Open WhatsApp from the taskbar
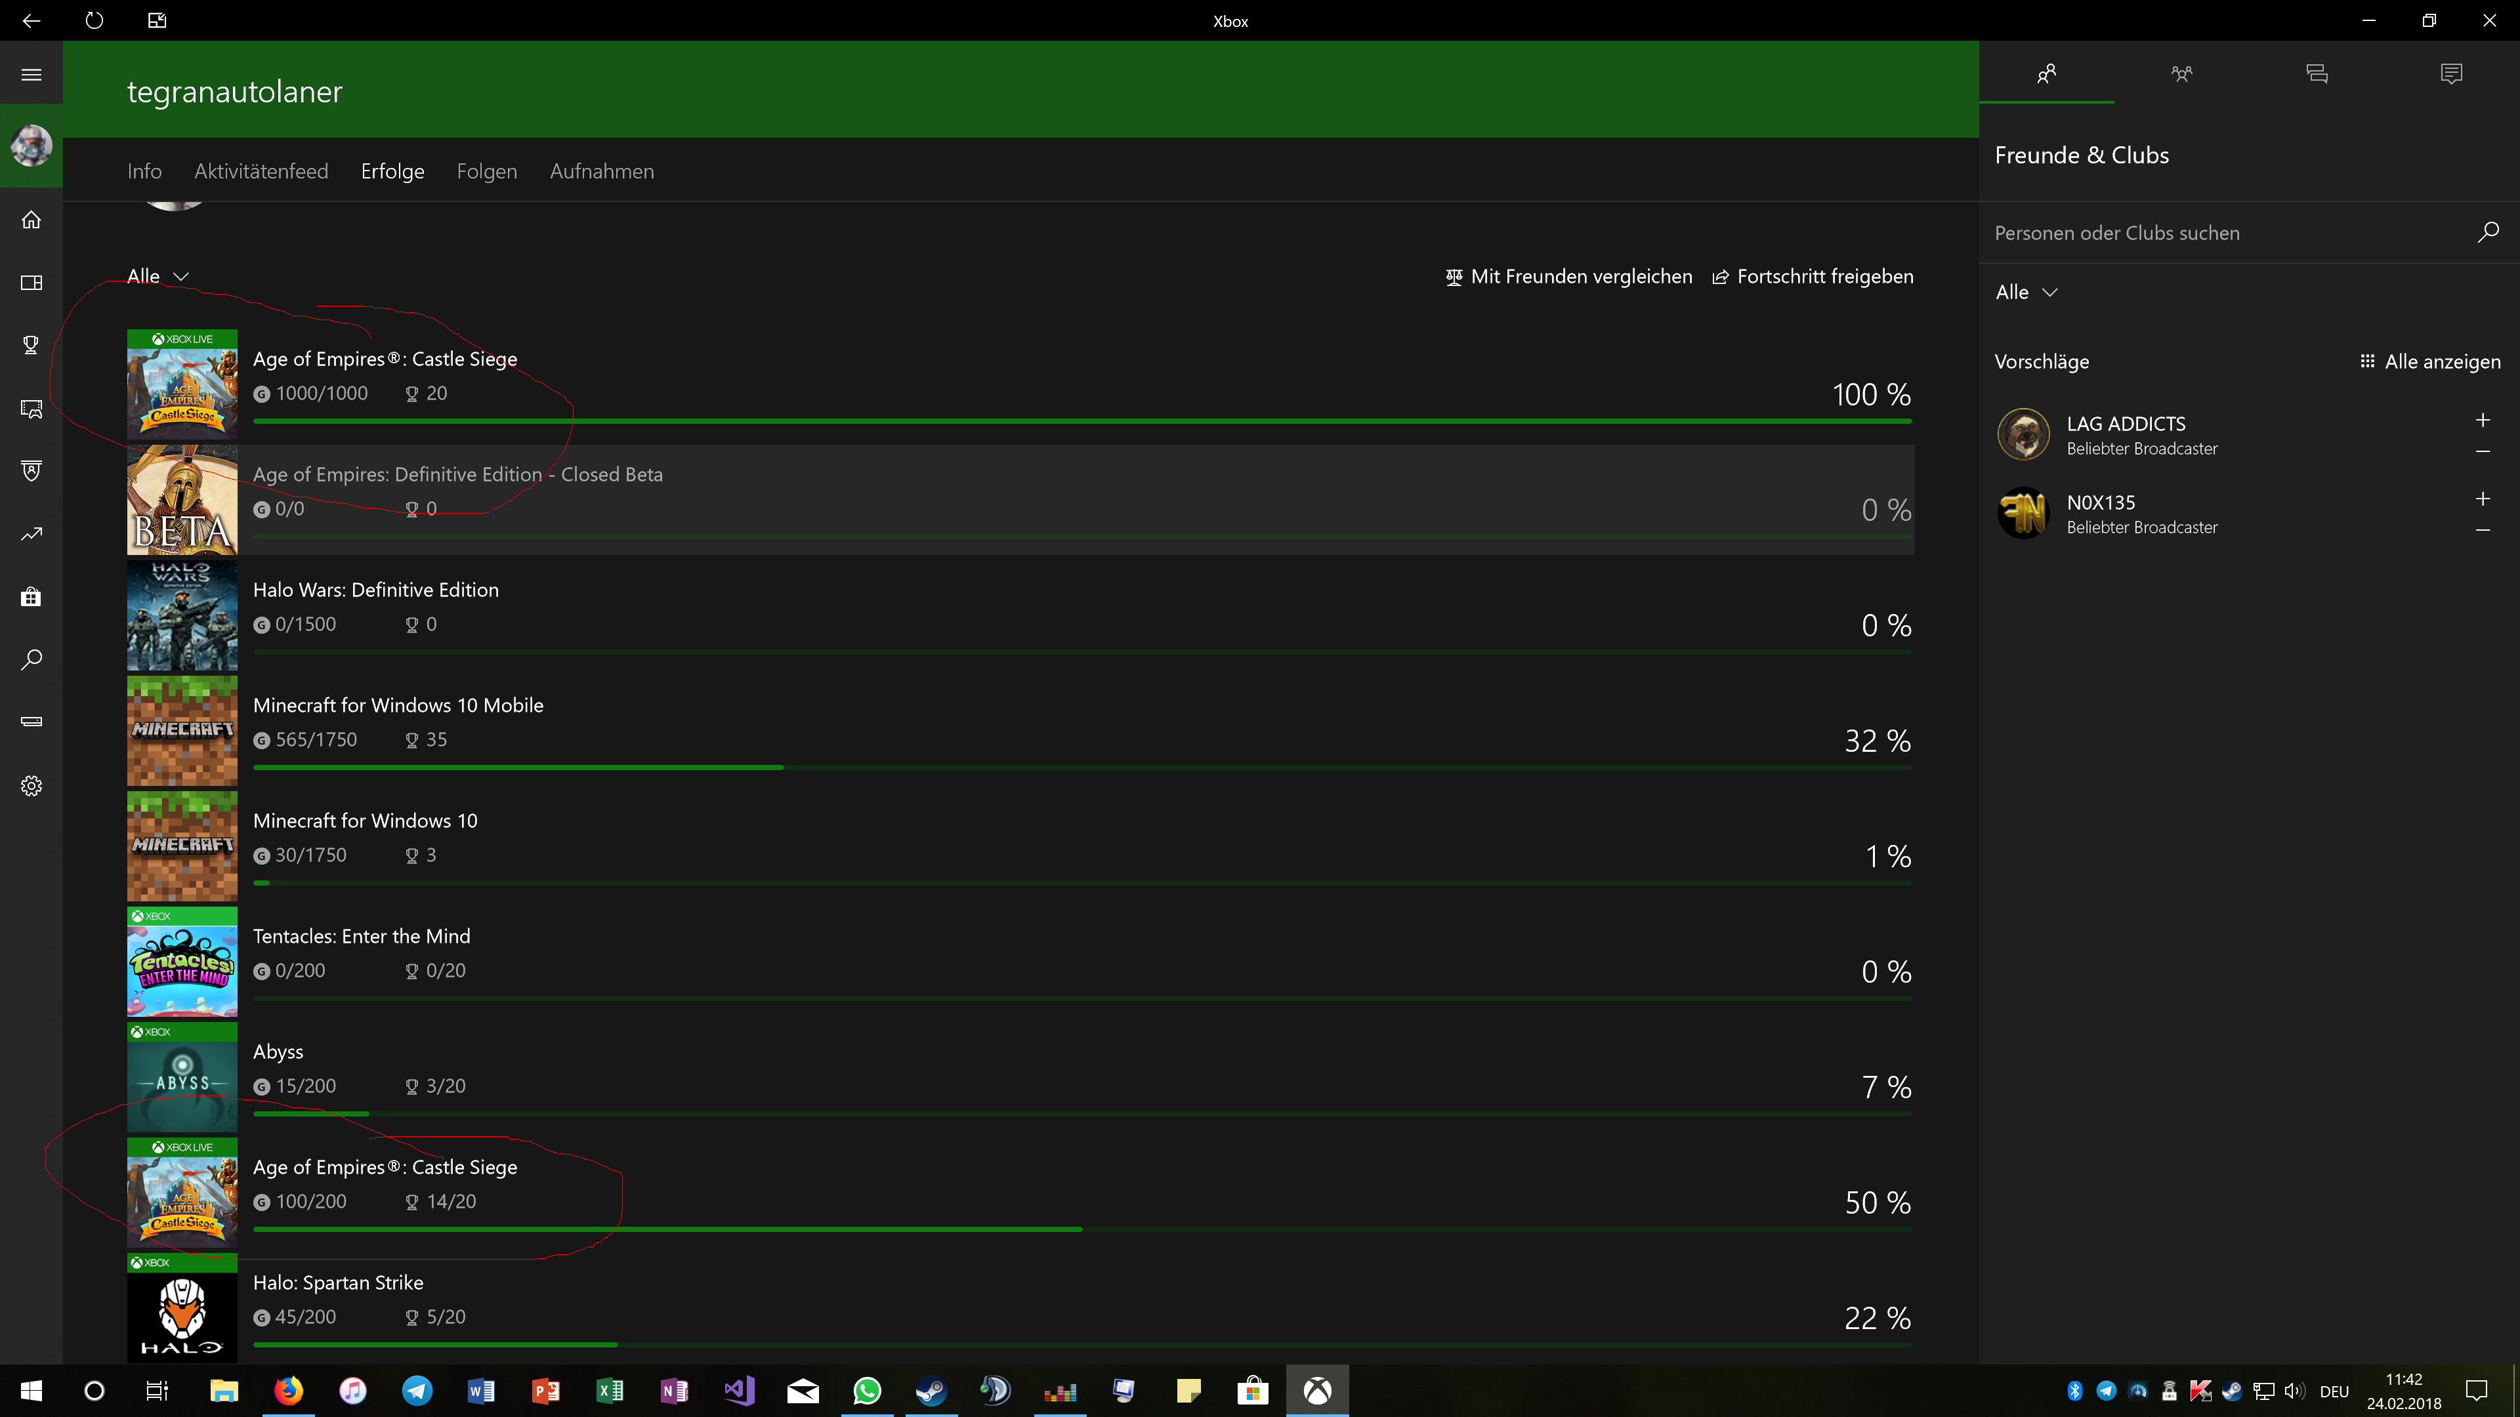The width and height of the screenshot is (2520, 1417). 867,1391
